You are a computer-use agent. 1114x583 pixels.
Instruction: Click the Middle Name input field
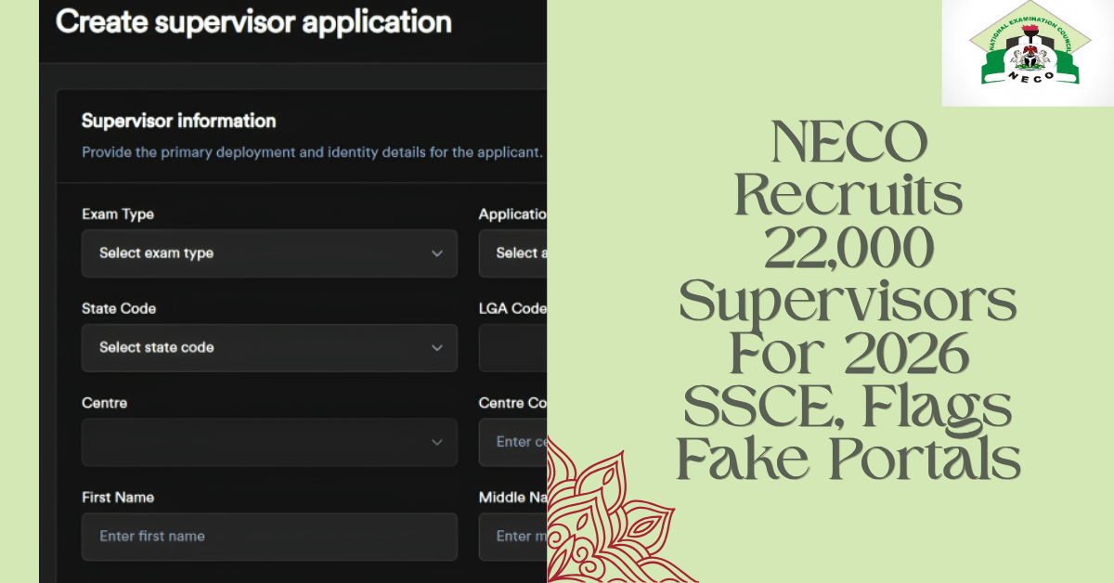pyautogui.click(x=513, y=537)
